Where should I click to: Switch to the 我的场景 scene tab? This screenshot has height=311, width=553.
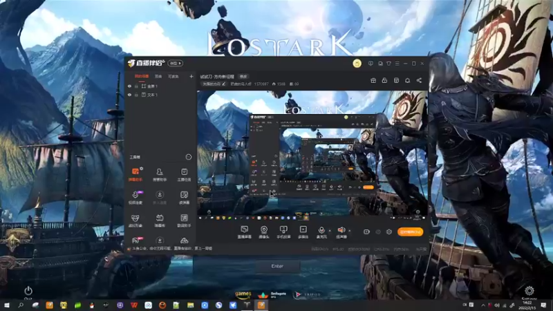(x=142, y=76)
